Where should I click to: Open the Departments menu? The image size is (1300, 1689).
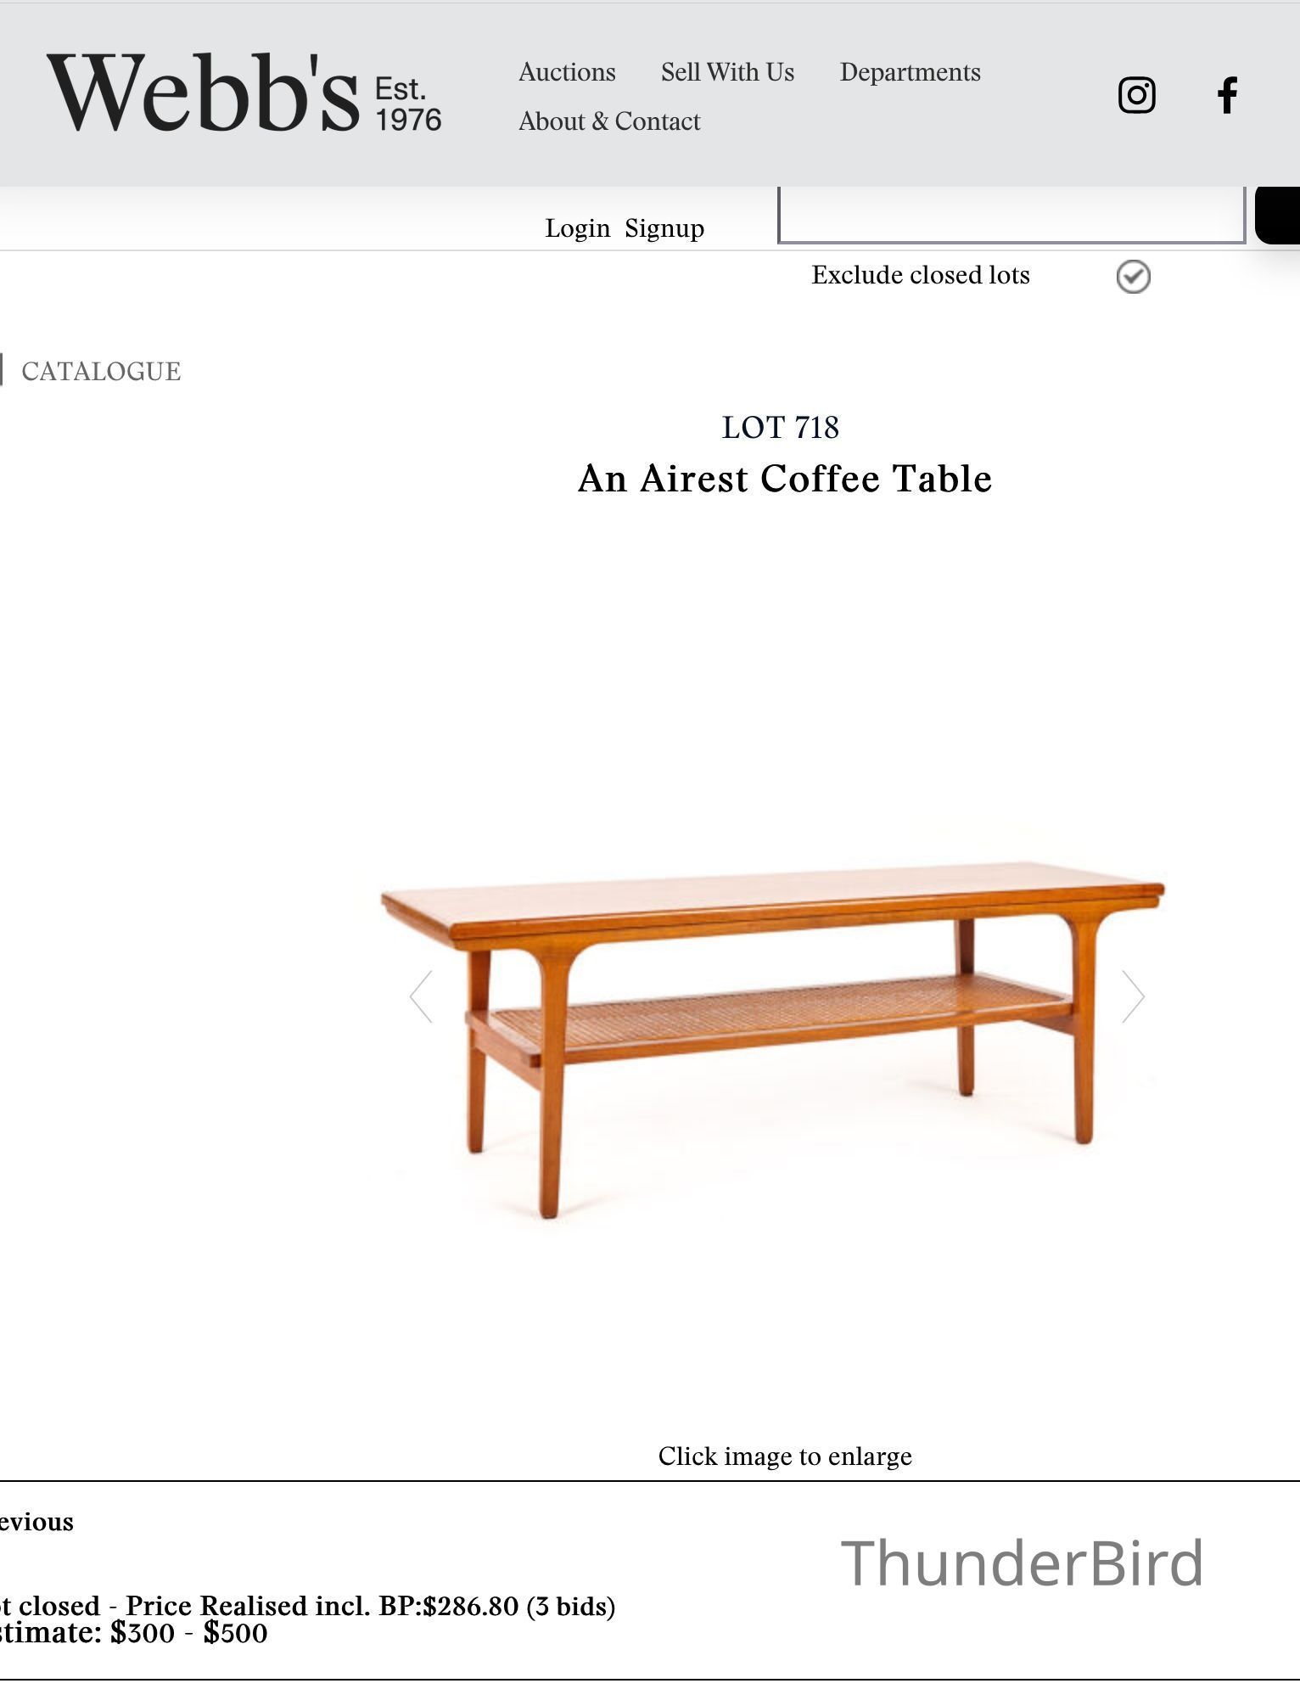click(x=910, y=72)
